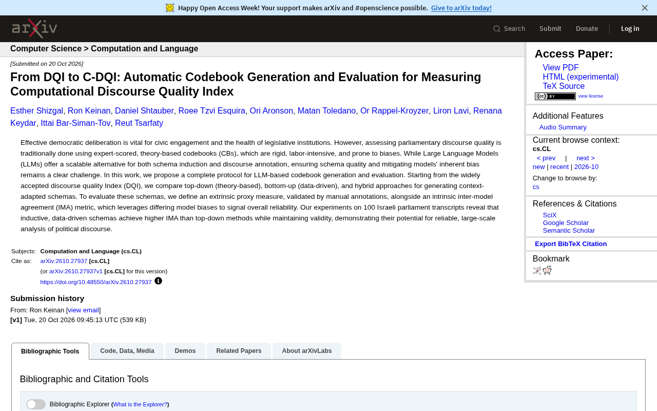Open the DOI link for this paper
The width and height of the screenshot is (657, 411).
[x=96, y=282]
